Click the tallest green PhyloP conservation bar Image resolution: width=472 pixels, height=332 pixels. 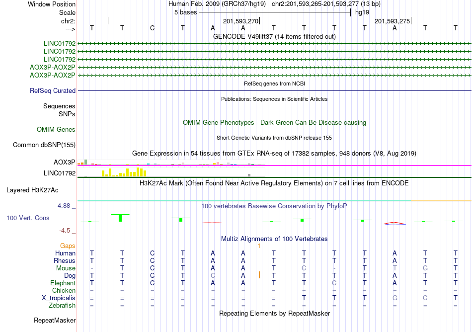[120, 218]
